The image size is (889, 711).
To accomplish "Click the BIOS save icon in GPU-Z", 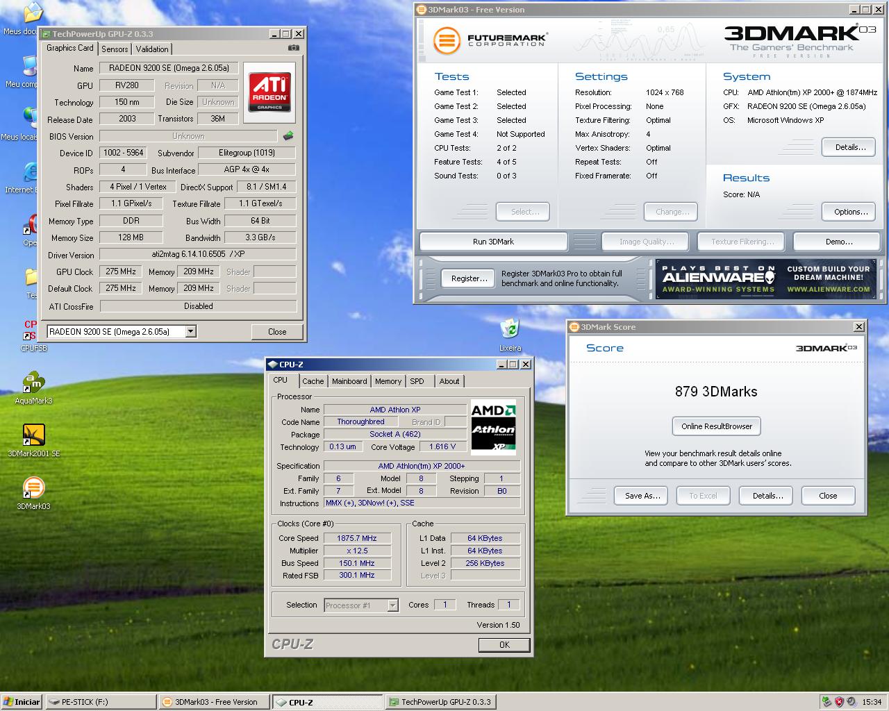I will tap(288, 136).
